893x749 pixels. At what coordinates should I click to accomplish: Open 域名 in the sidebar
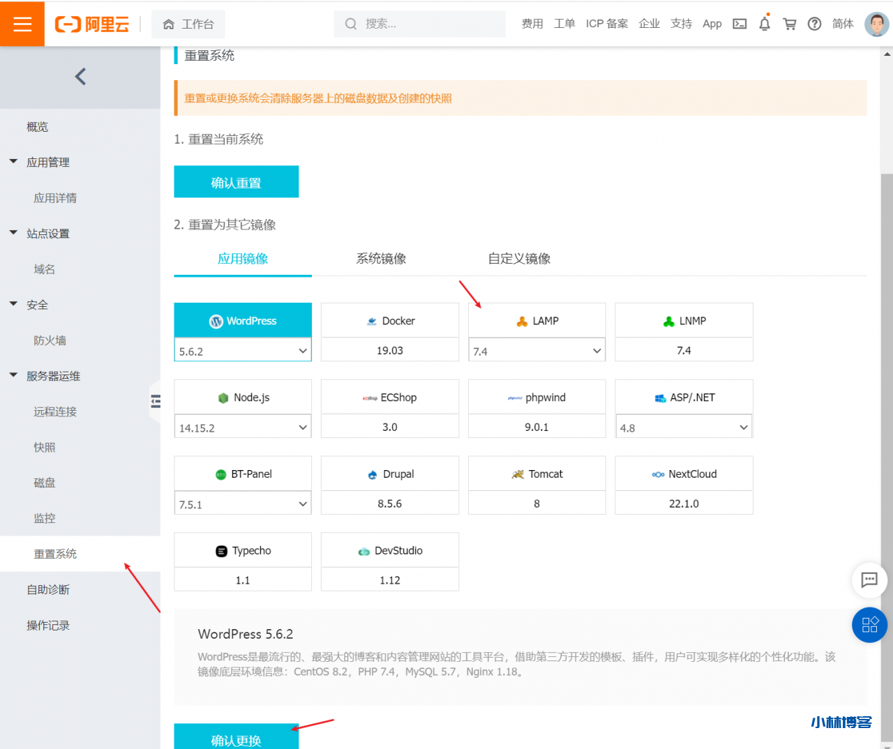(x=45, y=269)
